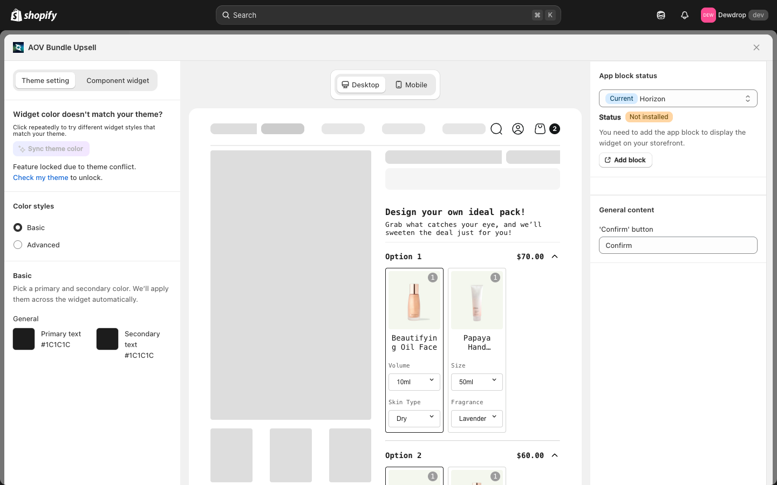Click the quantity badge on Papaya Hand card

click(495, 278)
